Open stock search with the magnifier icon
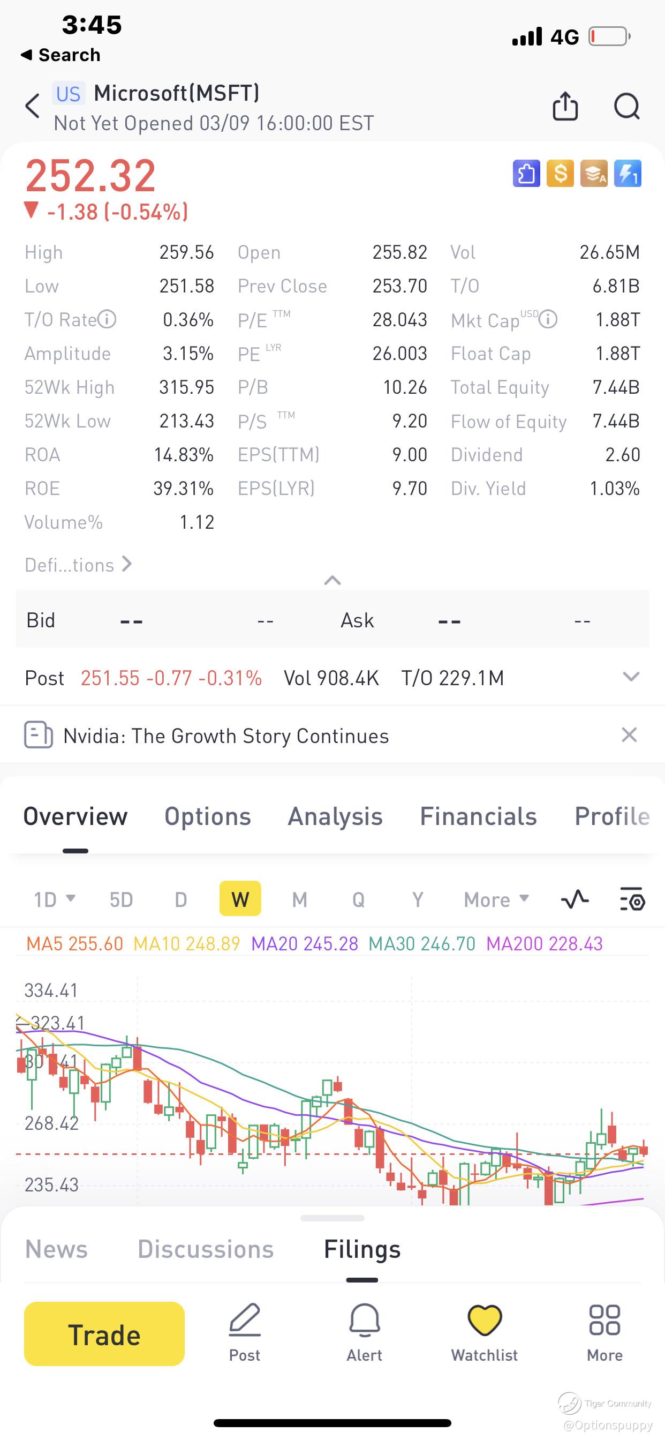Screen dimensions: 665x1440 [x=626, y=106]
